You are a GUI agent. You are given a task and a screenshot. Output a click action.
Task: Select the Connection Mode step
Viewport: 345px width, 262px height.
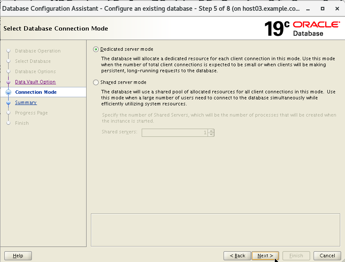36,92
